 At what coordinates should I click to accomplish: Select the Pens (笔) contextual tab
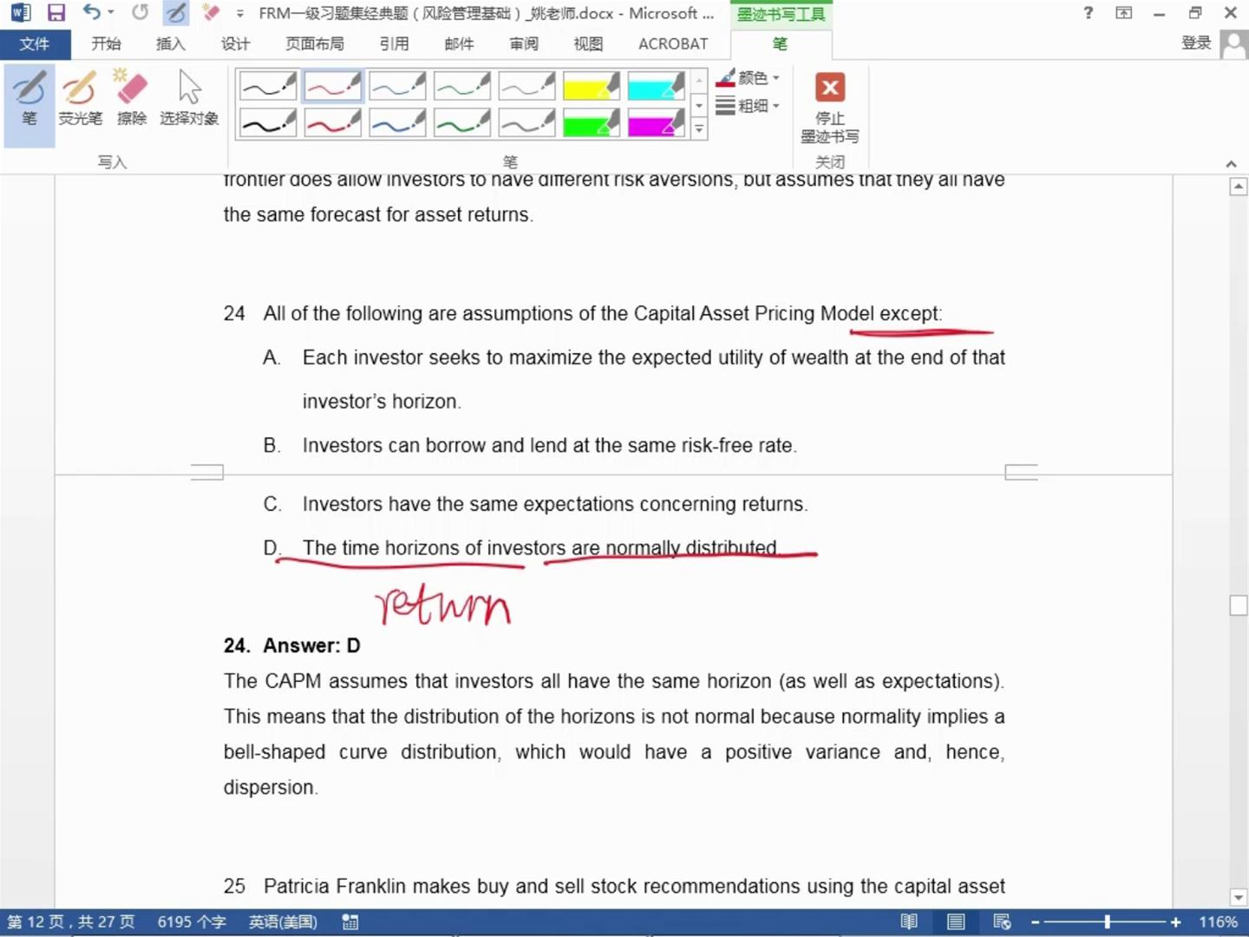click(780, 44)
